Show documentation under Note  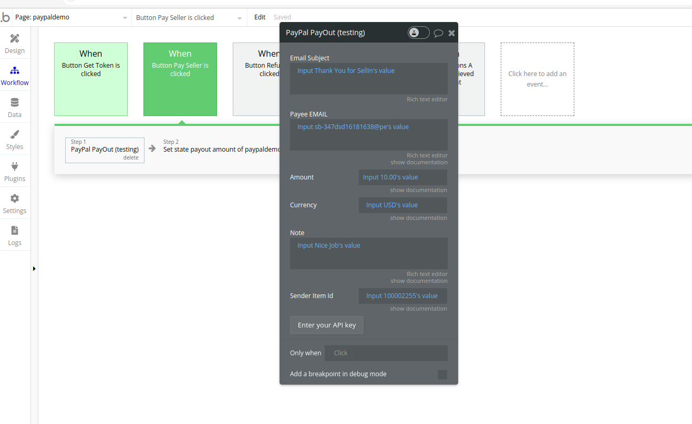point(419,281)
